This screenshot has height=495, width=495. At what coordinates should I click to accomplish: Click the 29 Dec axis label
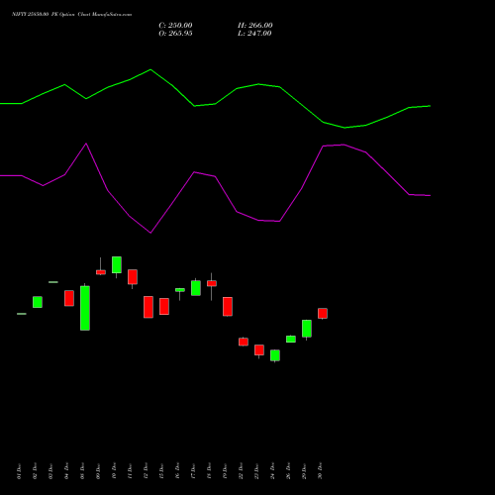coord(304,471)
